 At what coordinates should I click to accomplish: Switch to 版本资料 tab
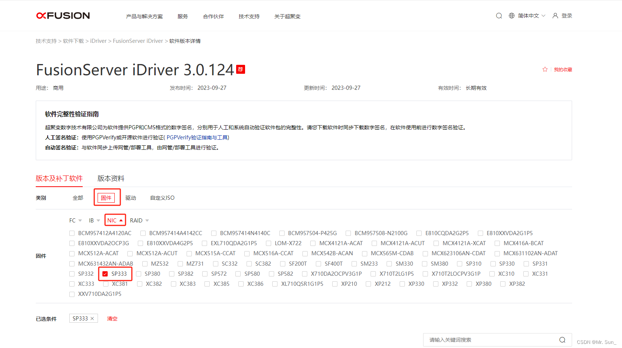click(x=111, y=178)
